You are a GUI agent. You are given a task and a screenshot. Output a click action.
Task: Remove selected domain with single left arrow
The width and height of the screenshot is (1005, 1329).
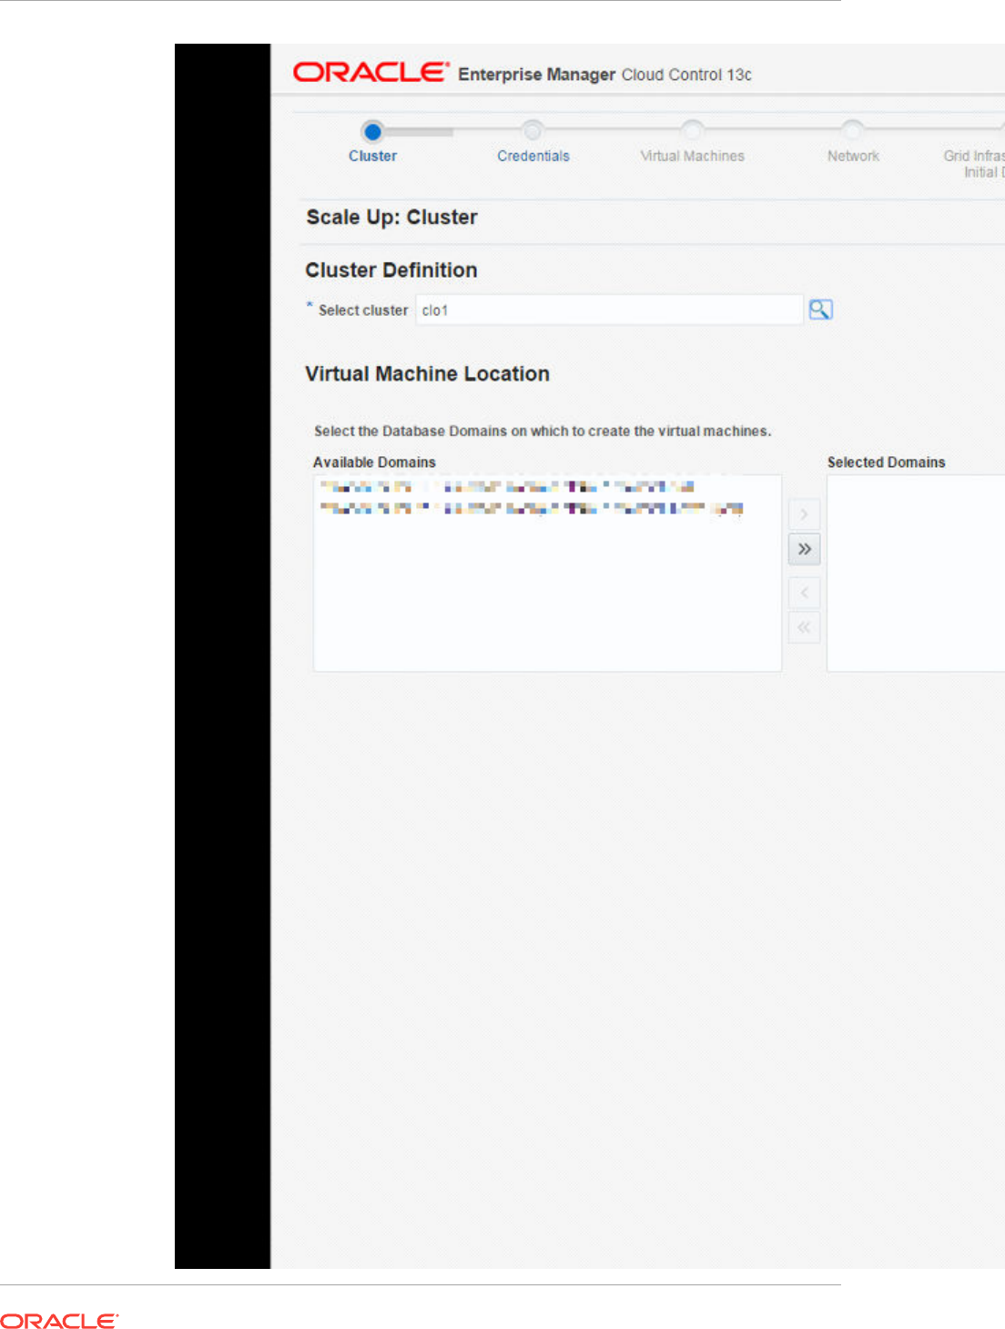tap(804, 593)
